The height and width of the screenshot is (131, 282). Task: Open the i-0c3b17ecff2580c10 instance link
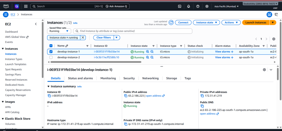tap(106, 57)
